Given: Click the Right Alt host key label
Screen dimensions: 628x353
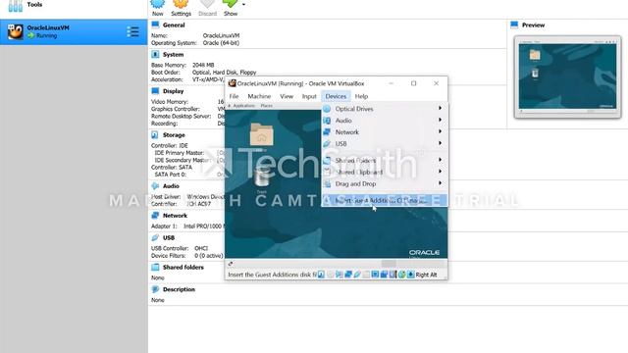Looking at the screenshot, I should [x=426, y=275].
